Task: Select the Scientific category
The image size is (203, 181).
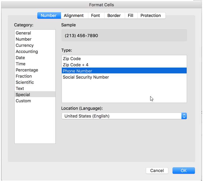Action: [x=35, y=82]
